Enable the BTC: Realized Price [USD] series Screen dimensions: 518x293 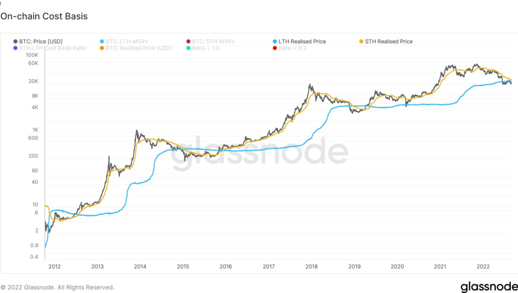139,48
